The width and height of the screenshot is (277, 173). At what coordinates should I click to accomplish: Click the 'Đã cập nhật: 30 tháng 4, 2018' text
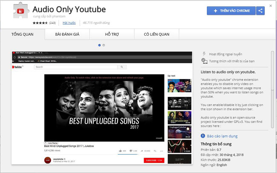click(222, 155)
